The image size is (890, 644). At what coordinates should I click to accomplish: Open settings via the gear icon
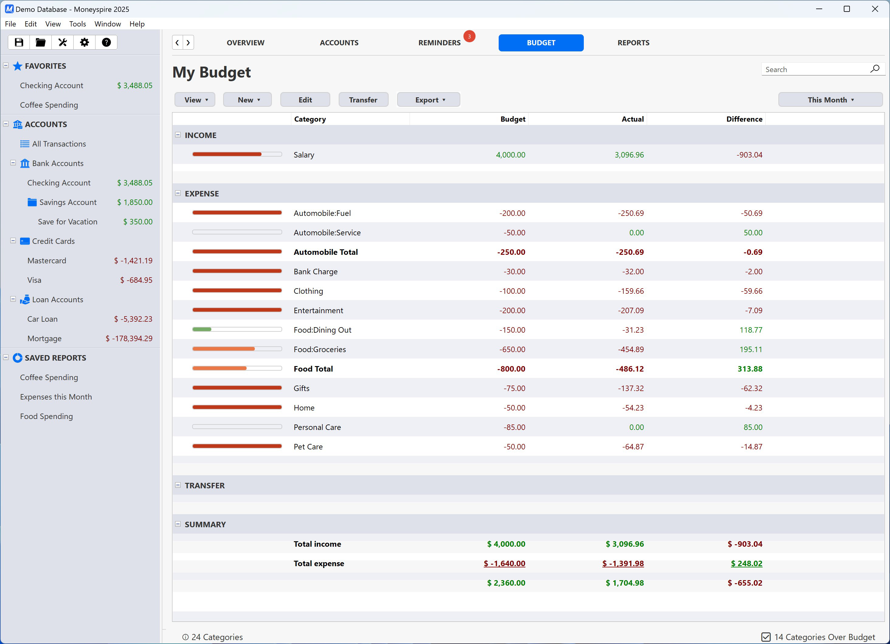84,42
